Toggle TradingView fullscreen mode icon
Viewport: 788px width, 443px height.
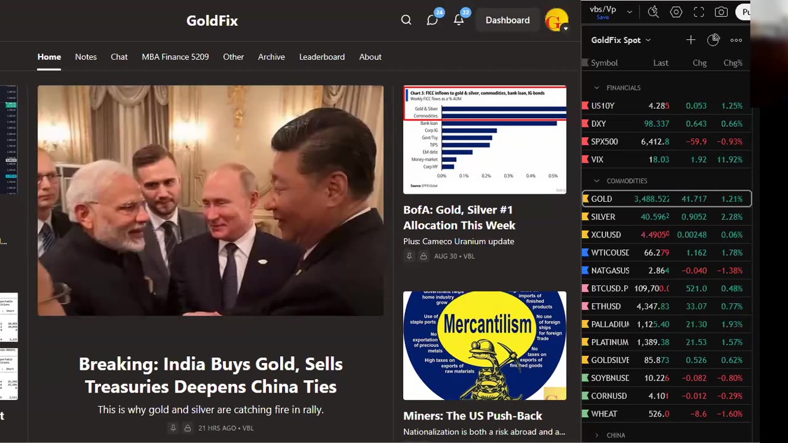[699, 12]
